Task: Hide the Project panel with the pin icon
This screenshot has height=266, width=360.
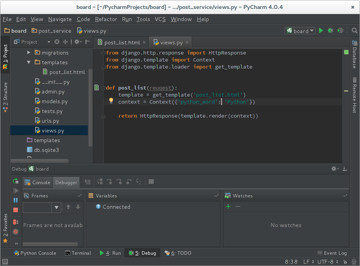Action: (88, 42)
